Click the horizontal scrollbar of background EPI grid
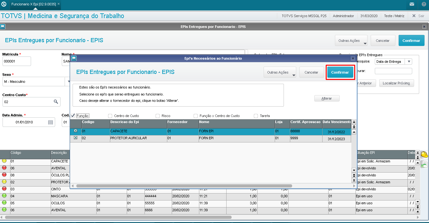This screenshot has width=429, height=223. (x=118, y=217)
